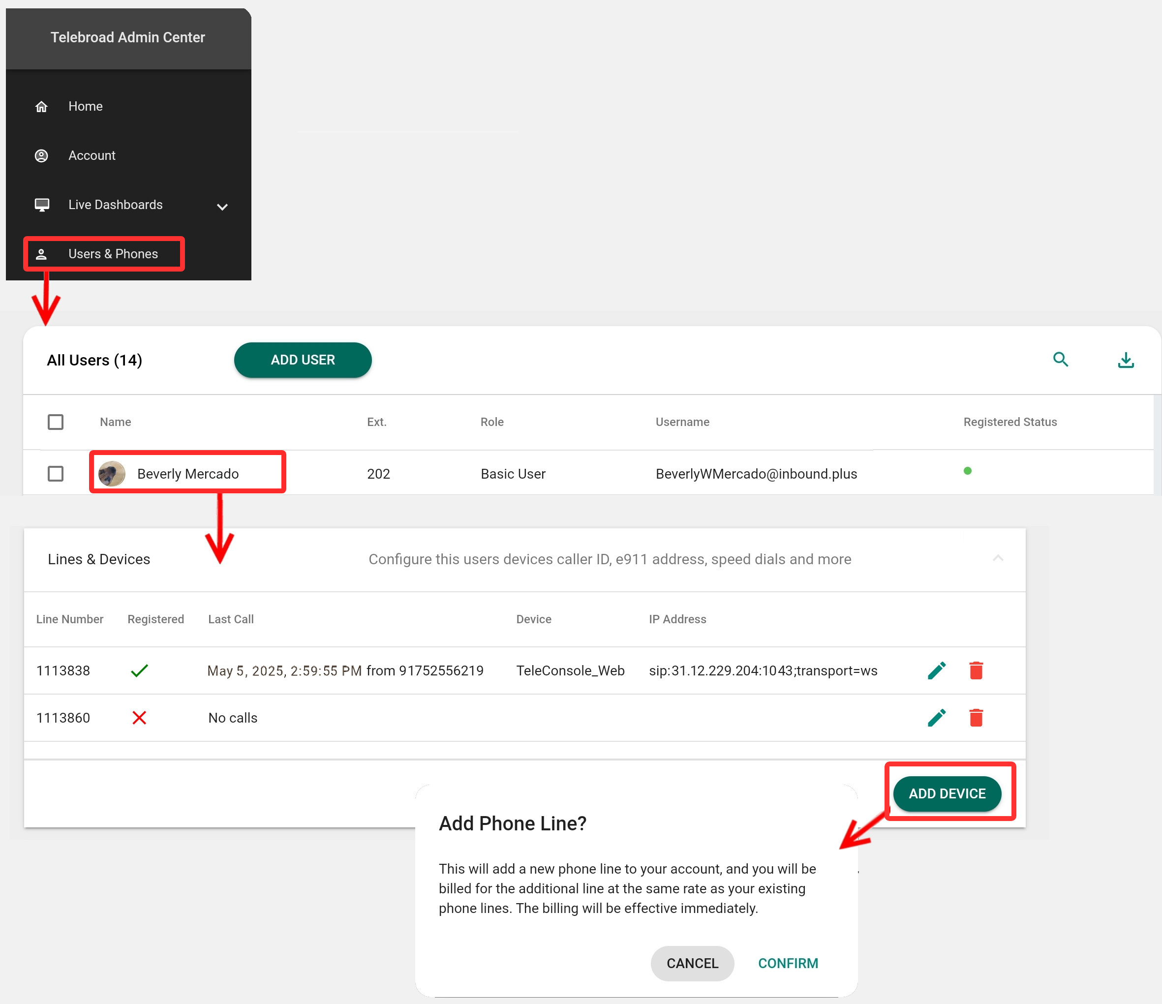Check the Beverly Mercado row checkbox
The image size is (1162, 1004).
click(x=56, y=473)
